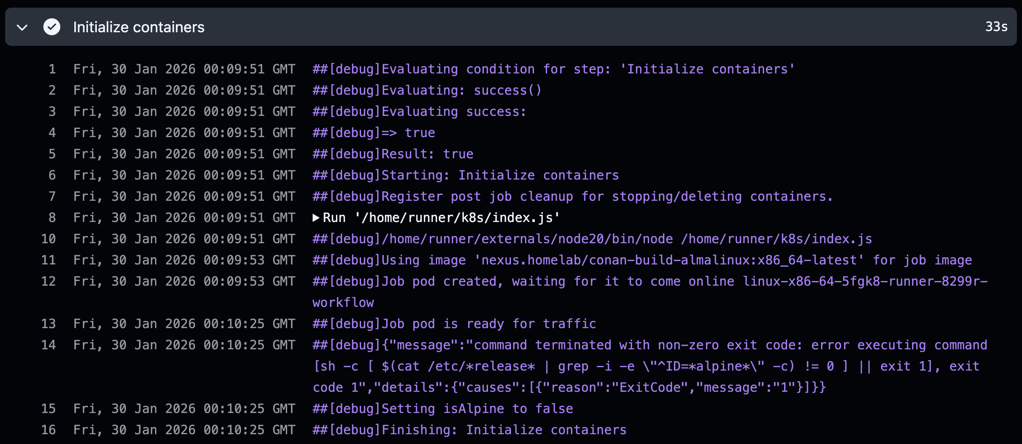Image resolution: width=1022 pixels, height=444 pixels.
Task: Select log line number 4
Action: pyautogui.click(x=52, y=133)
